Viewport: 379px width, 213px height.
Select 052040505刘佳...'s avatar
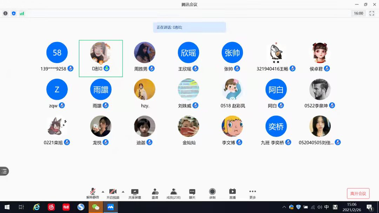(x=320, y=126)
